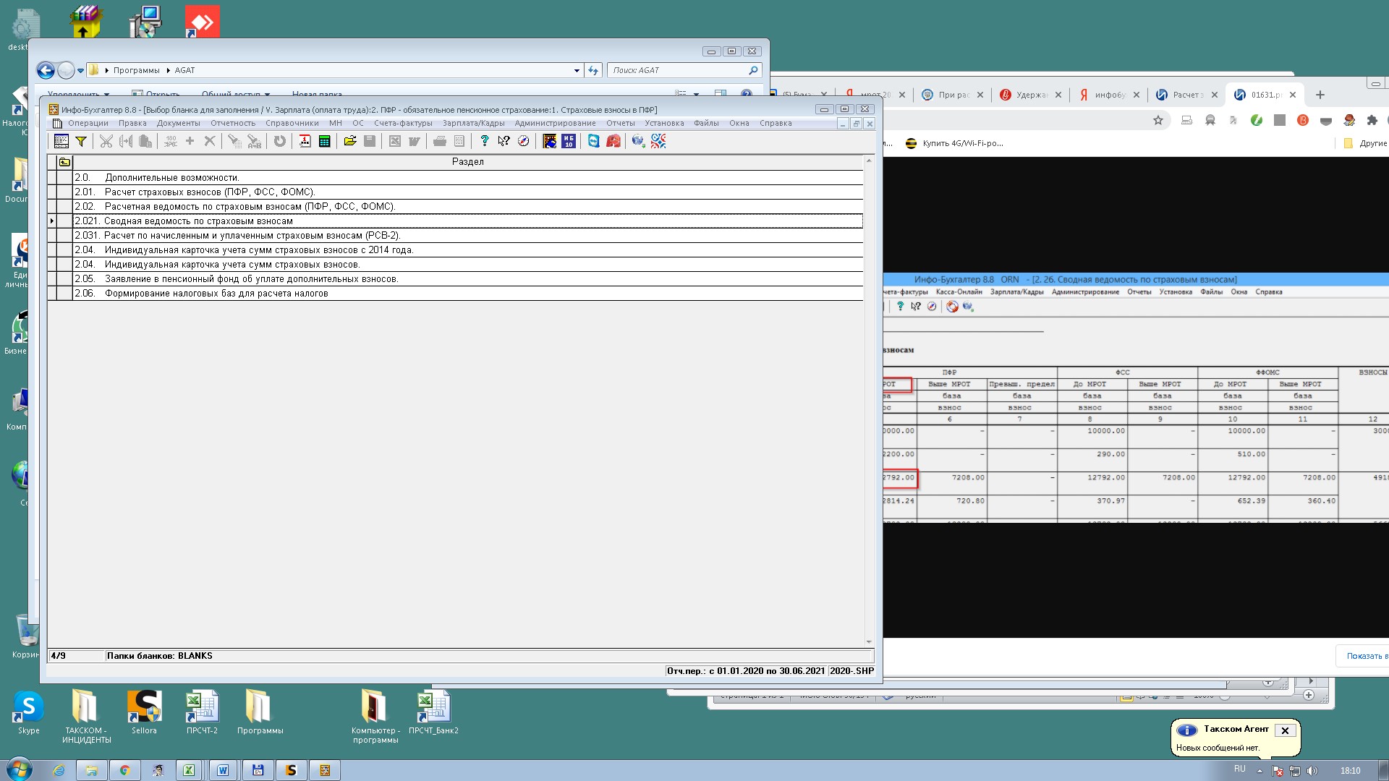Open the Другие bookmarks folder in Chrome
Screen dimensions: 1389x781
(1365, 143)
